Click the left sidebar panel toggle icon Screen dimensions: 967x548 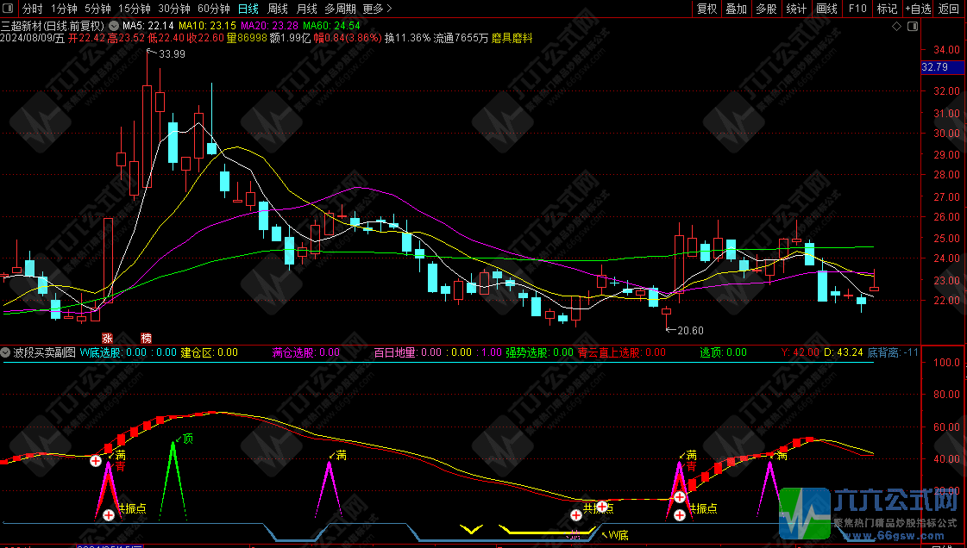(x=9, y=9)
